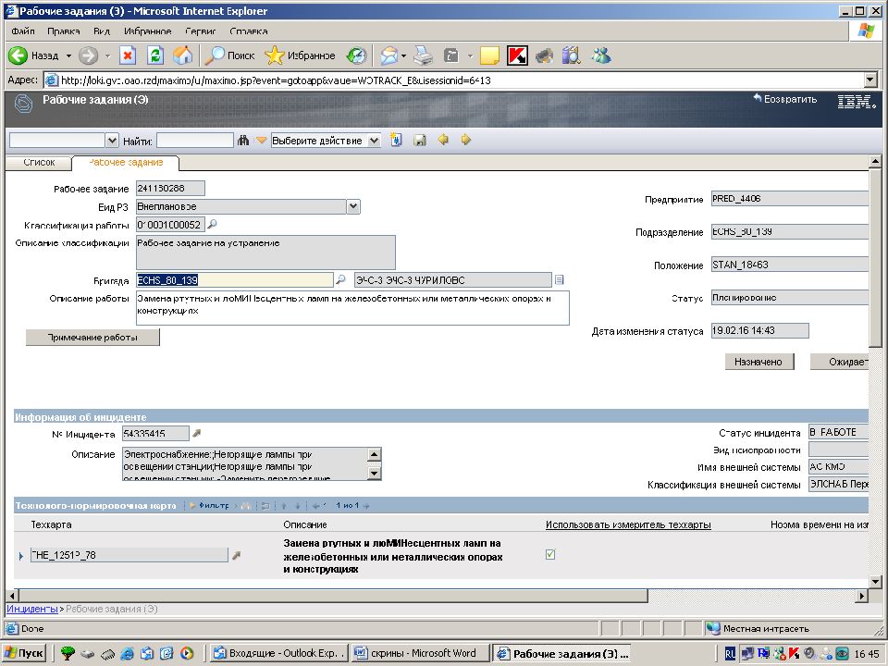
Task: Save the work order with the diskette icon
Action: coord(420,140)
